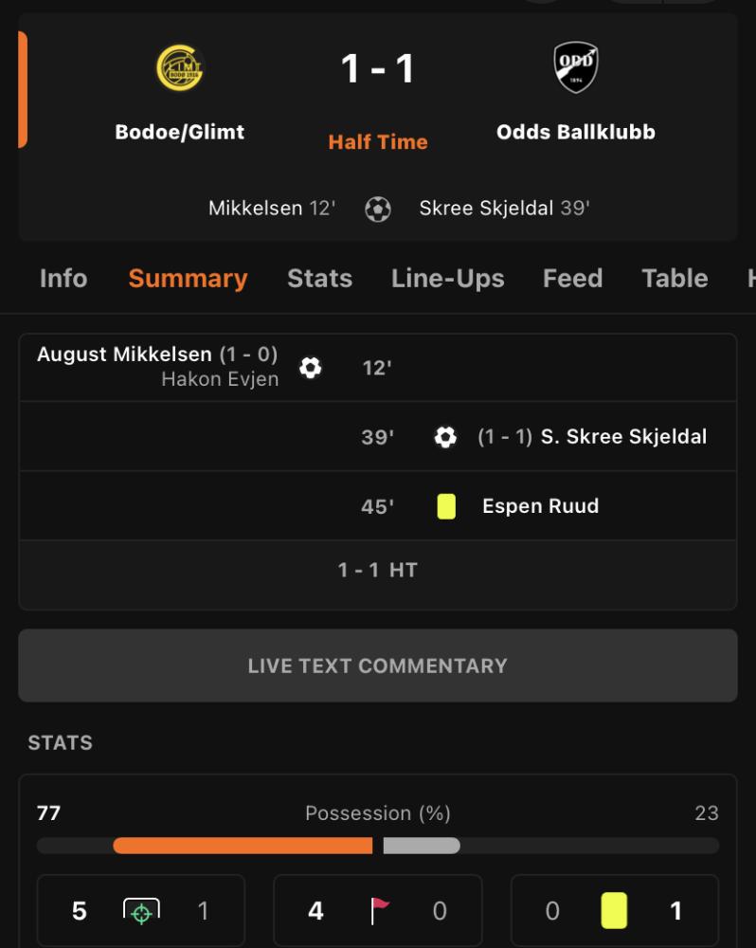This screenshot has width=756, height=948.
Task: Open shots on target stat icon
Action: click(141, 911)
